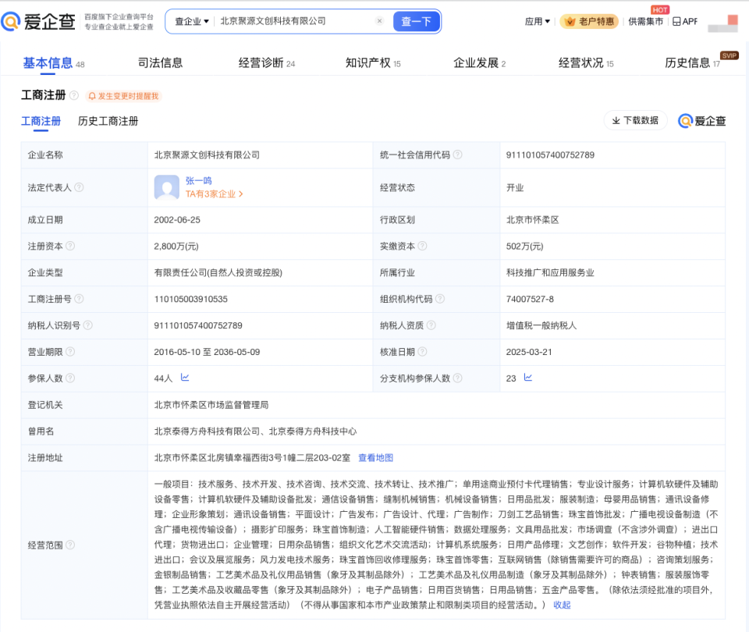Click 核准日期 value 2025-03-21
Image resolution: width=749 pixels, height=632 pixels.
[529, 352]
